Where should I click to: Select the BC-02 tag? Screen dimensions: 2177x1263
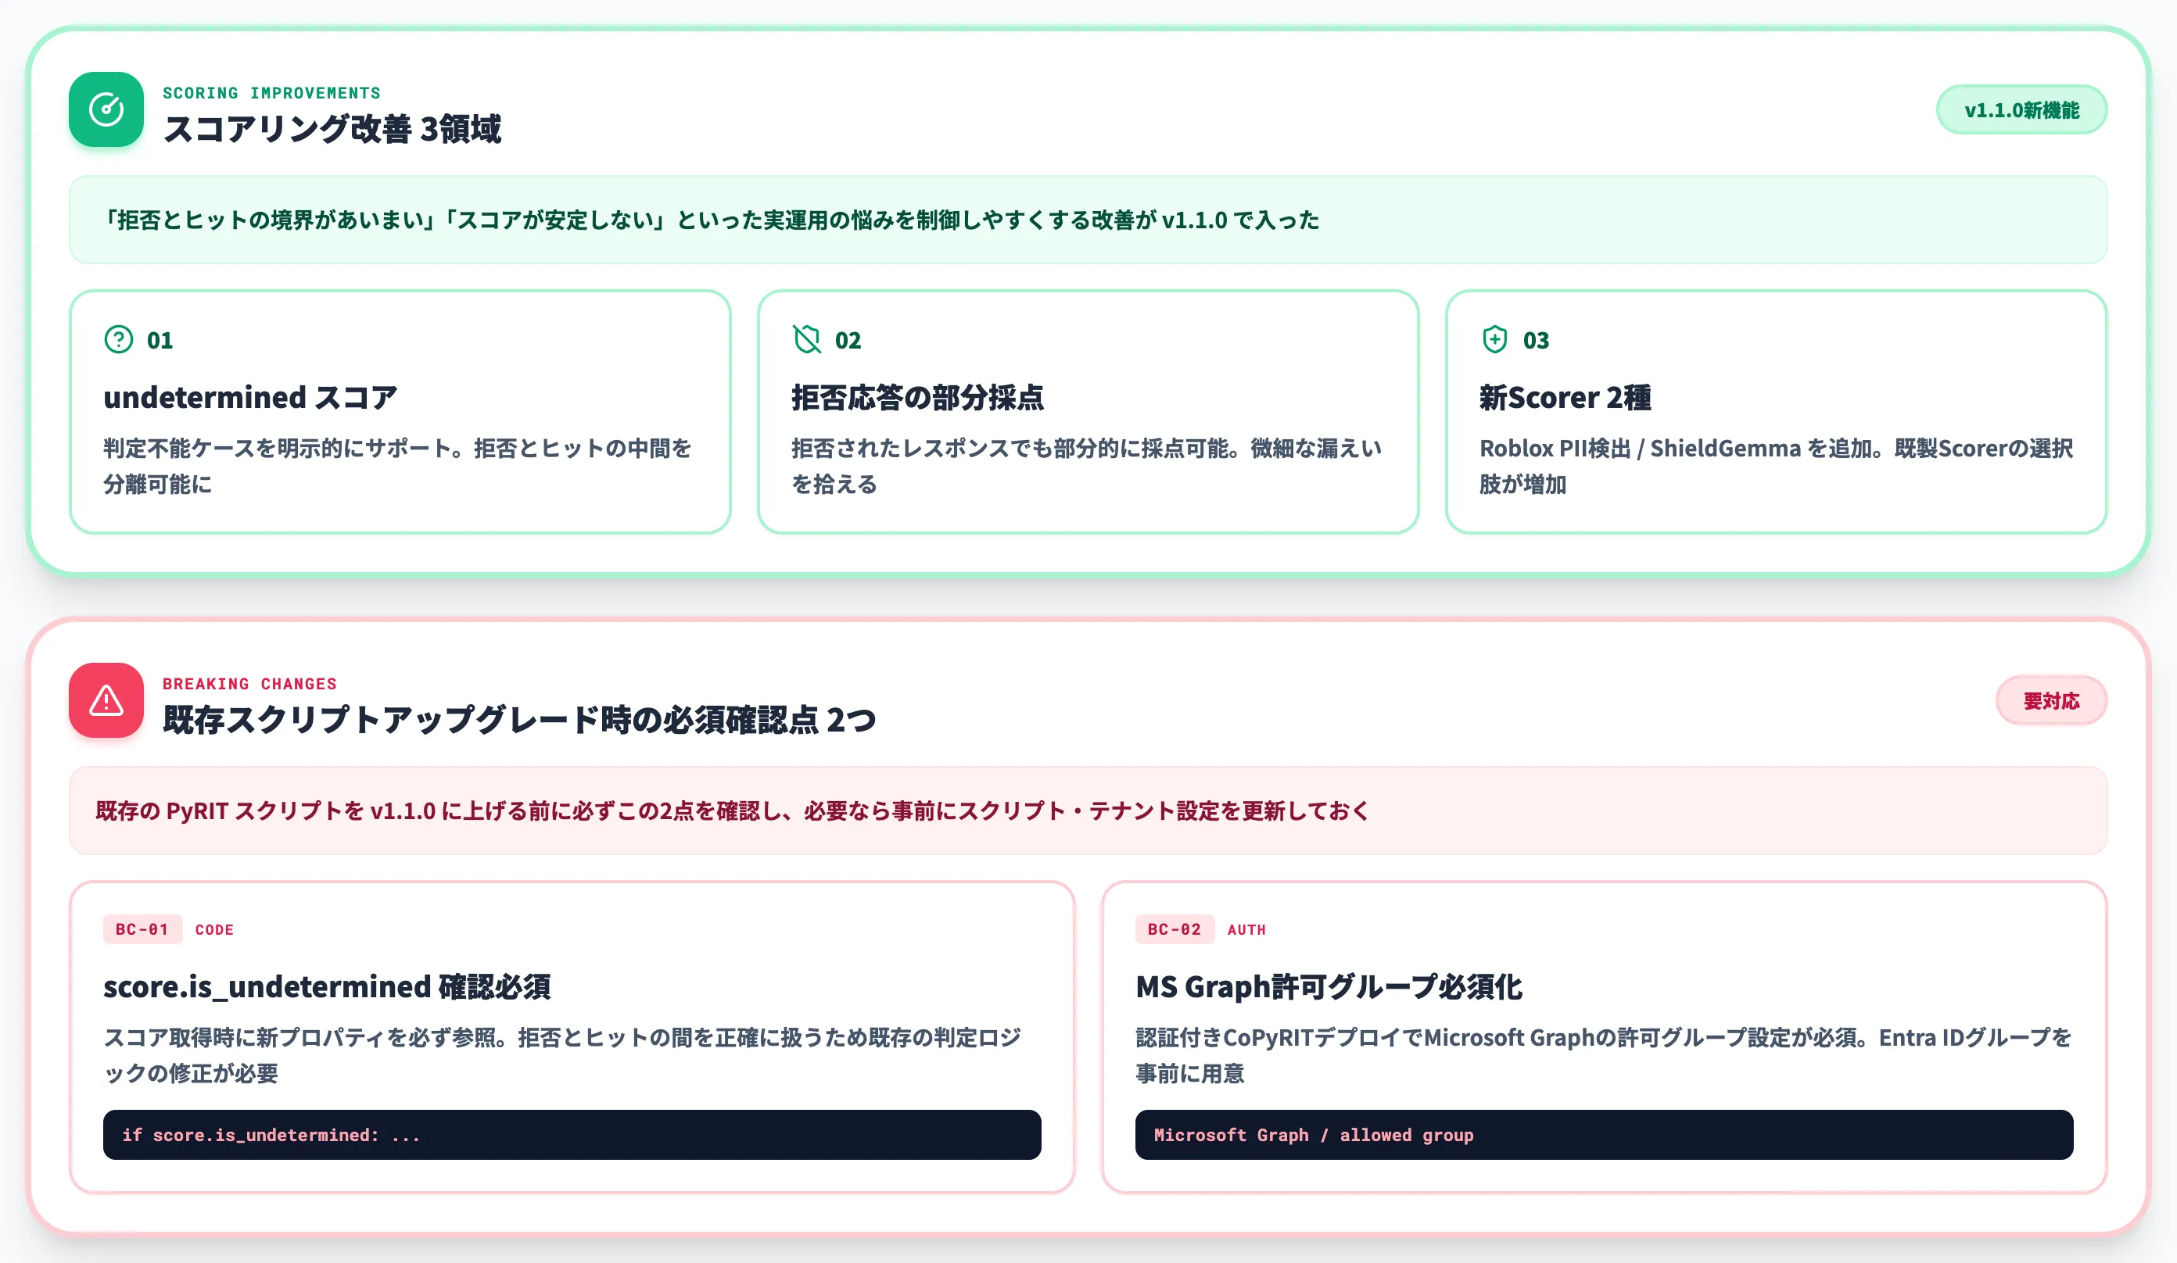pos(1174,929)
